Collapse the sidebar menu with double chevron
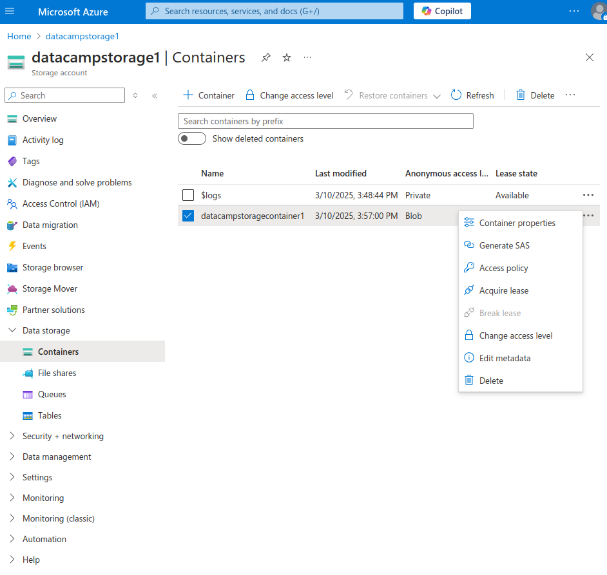The height and width of the screenshot is (575, 607). point(155,95)
